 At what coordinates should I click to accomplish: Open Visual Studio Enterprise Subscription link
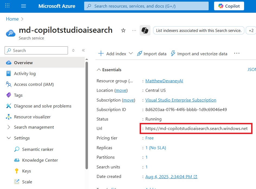pyautogui.click(x=181, y=100)
